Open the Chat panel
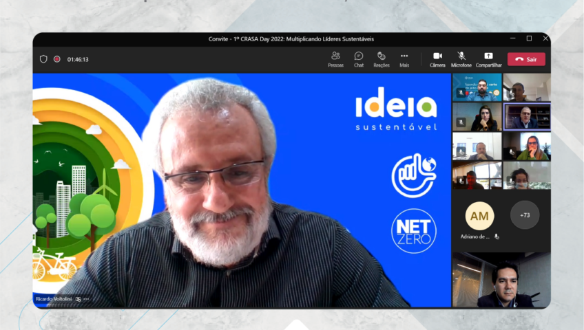584x330 pixels. click(x=359, y=59)
